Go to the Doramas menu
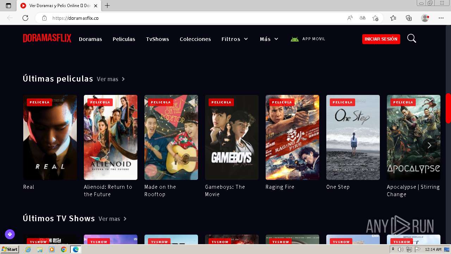Viewport: 451px width, 254px height. 91,39
